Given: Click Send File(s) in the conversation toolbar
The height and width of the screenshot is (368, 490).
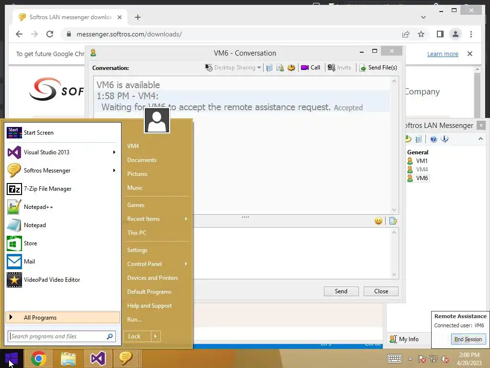Looking at the screenshot, I should (x=378, y=68).
